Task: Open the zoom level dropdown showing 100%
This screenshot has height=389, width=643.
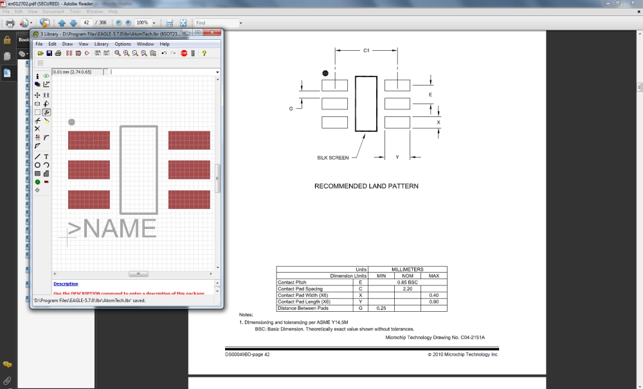Action: click(x=154, y=23)
